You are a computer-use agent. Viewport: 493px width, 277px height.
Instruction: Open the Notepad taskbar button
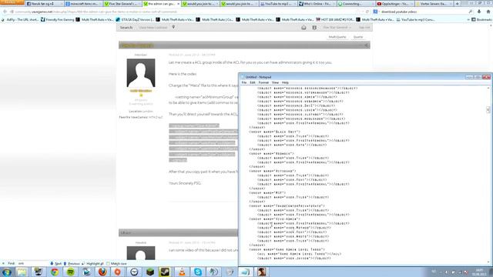tap(245, 272)
